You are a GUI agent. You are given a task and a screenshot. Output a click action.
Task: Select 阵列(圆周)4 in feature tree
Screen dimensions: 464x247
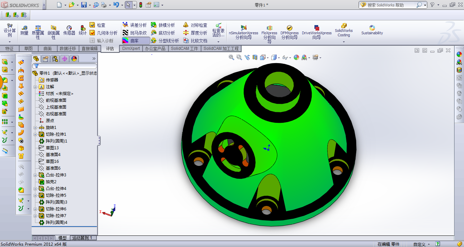tap(53, 223)
